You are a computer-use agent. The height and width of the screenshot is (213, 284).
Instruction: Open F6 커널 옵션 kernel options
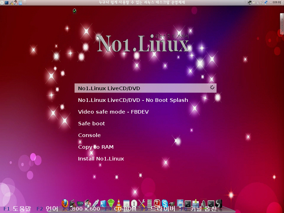point(198,209)
